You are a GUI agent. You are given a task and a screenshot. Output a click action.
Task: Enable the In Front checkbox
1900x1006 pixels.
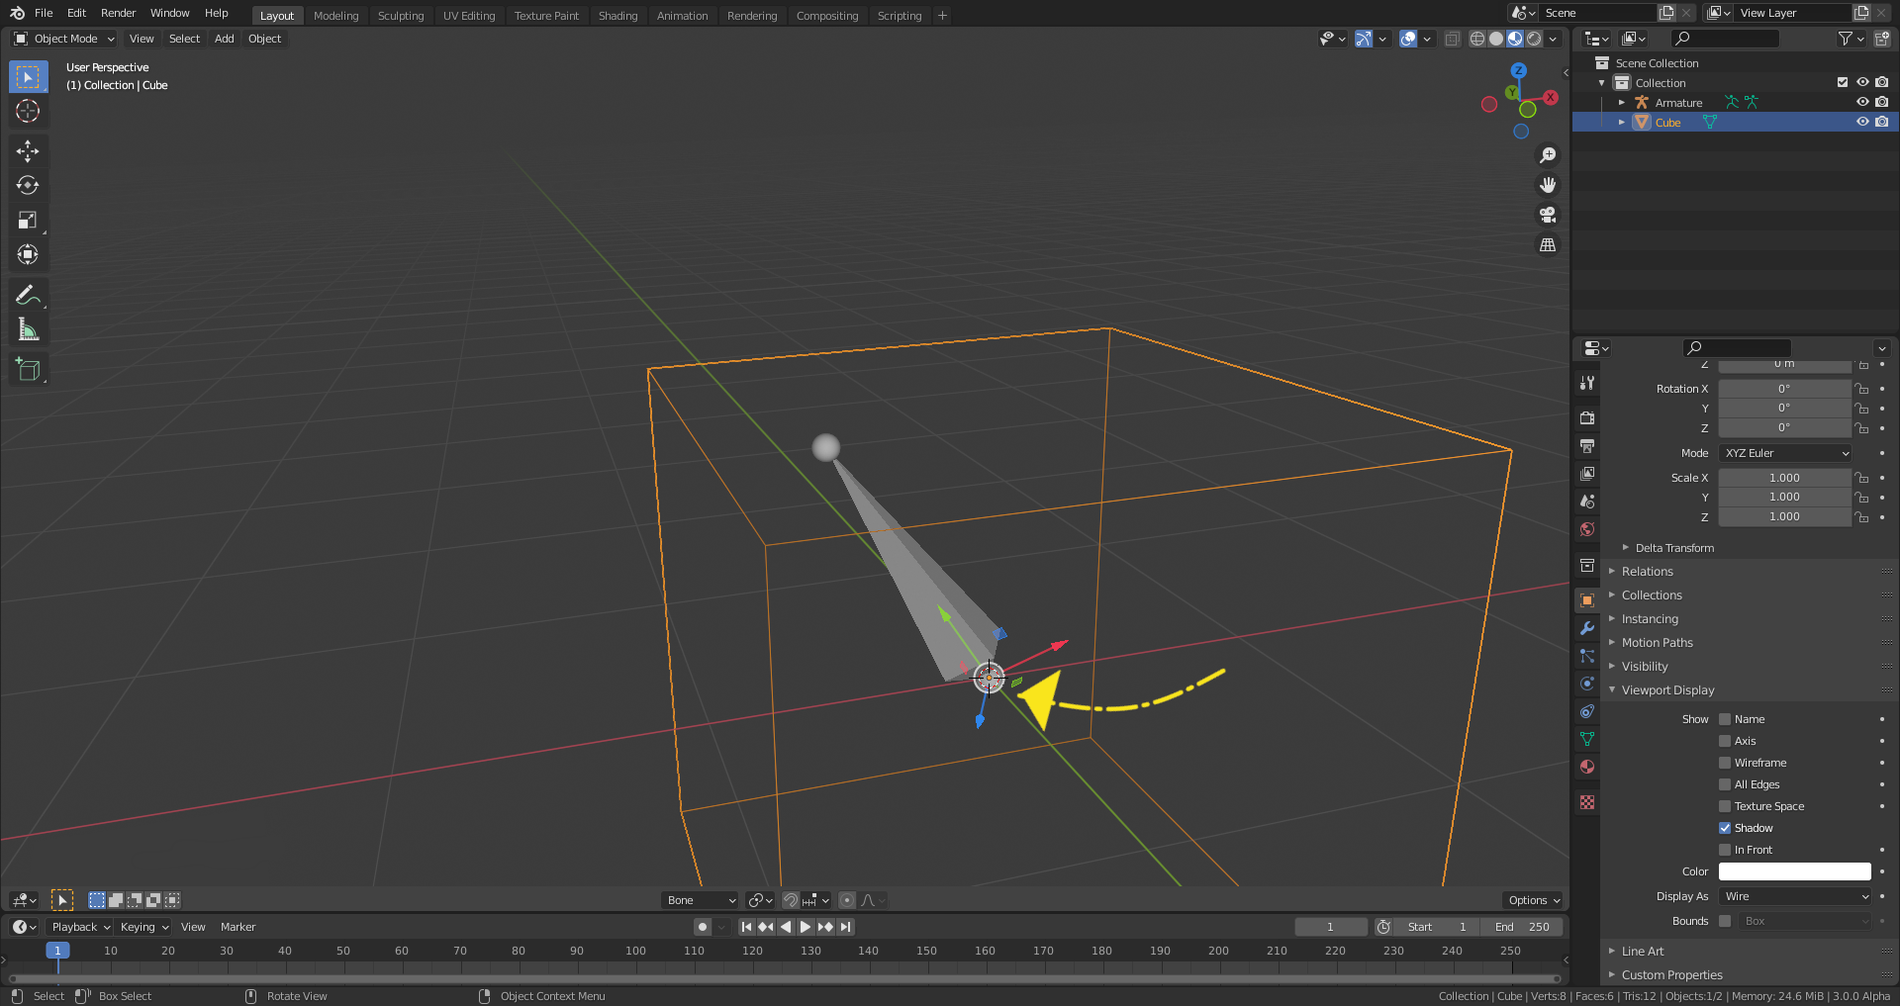point(1725,850)
